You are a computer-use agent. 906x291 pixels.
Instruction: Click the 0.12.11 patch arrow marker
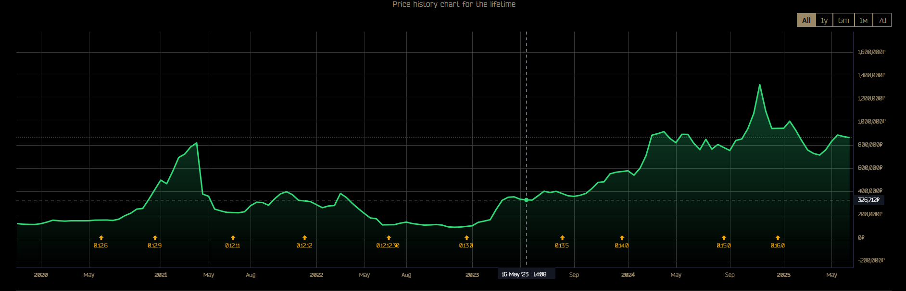click(233, 238)
